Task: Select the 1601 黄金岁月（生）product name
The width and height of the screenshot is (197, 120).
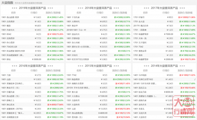Action: tap(10, 88)
